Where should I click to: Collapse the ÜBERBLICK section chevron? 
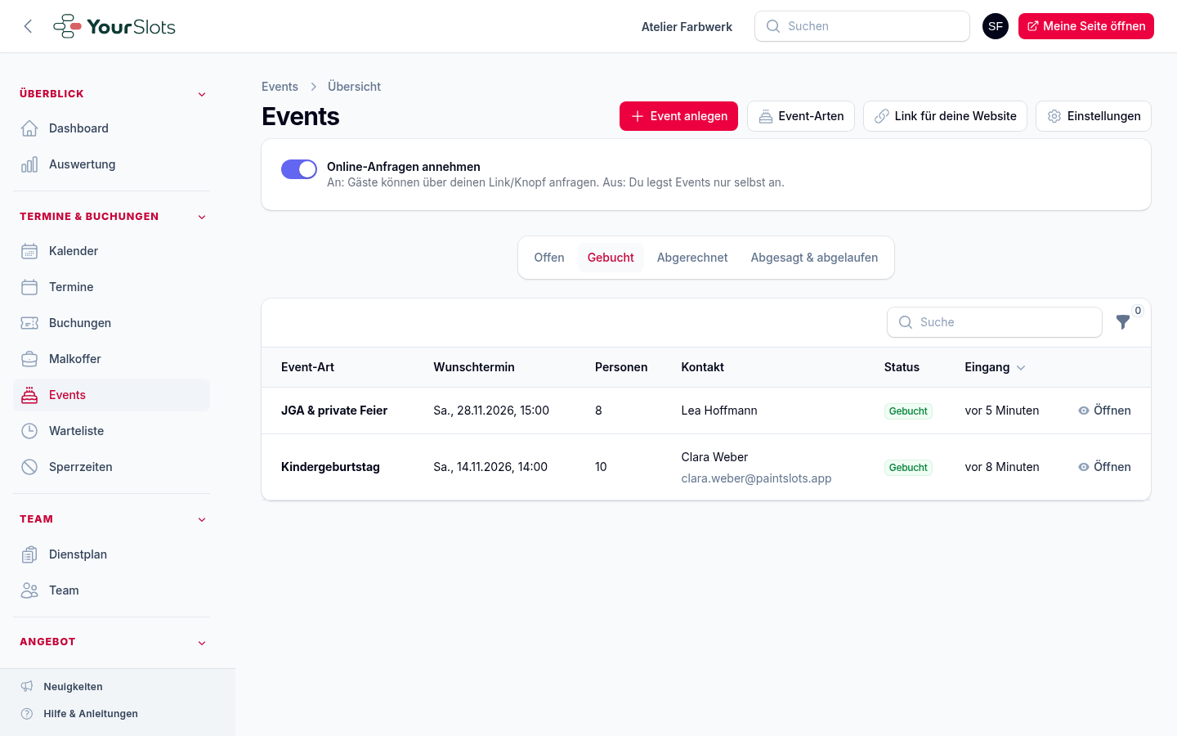[202, 94]
